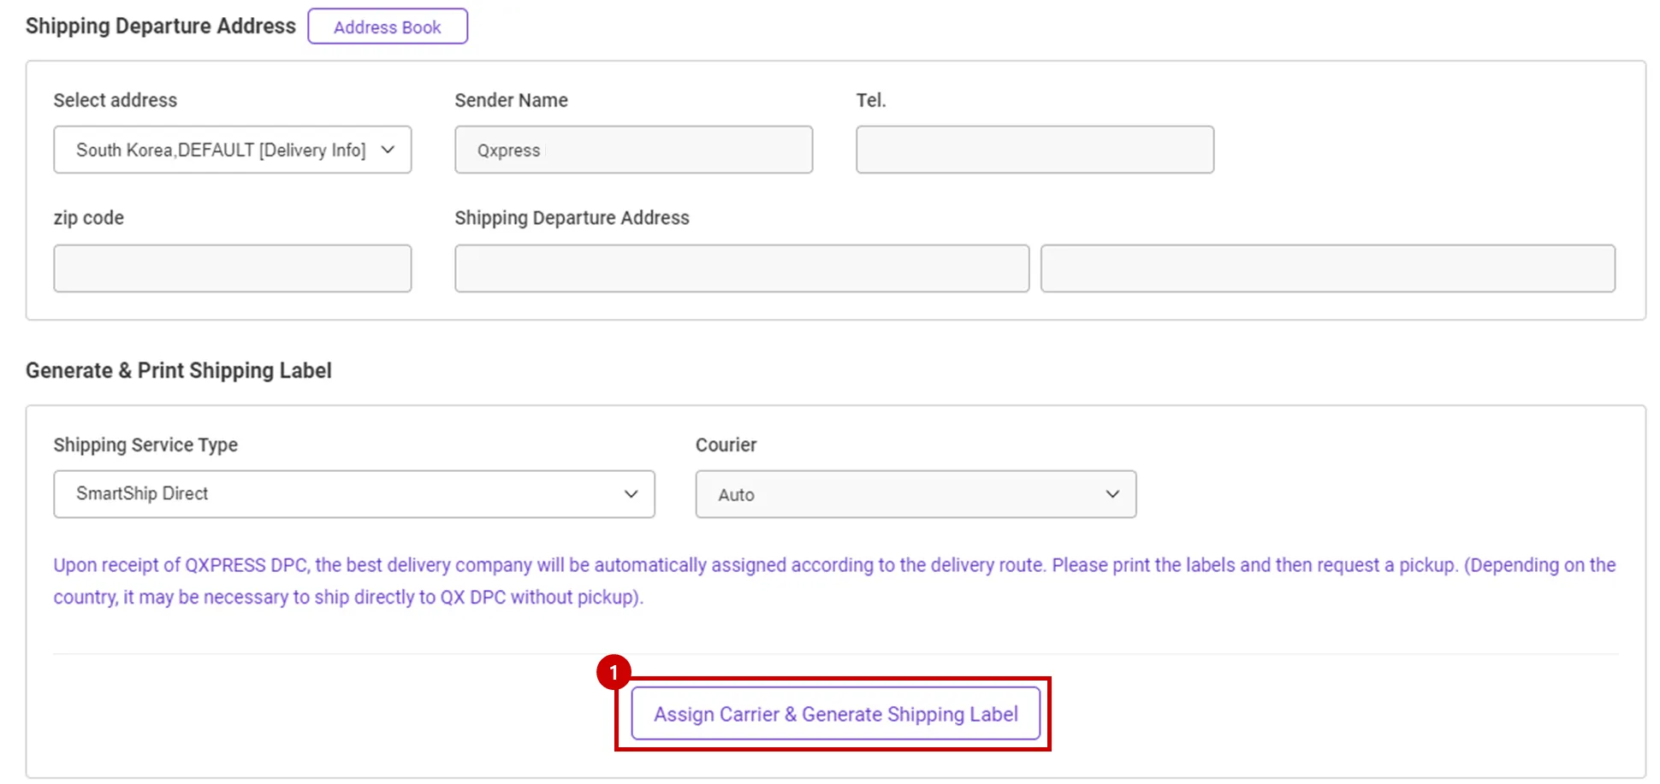Click the Select address label
The image size is (1660, 784).
coord(115,100)
